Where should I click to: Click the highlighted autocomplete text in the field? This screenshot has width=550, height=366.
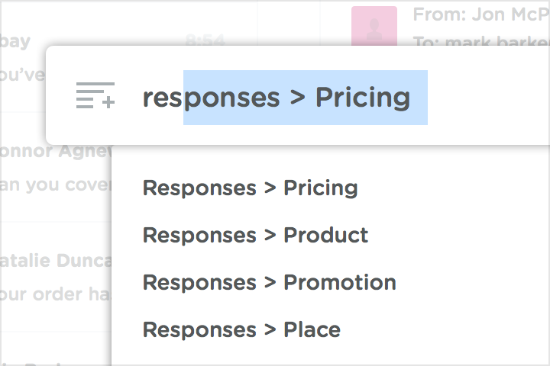pyautogui.click(x=306, y=97)
